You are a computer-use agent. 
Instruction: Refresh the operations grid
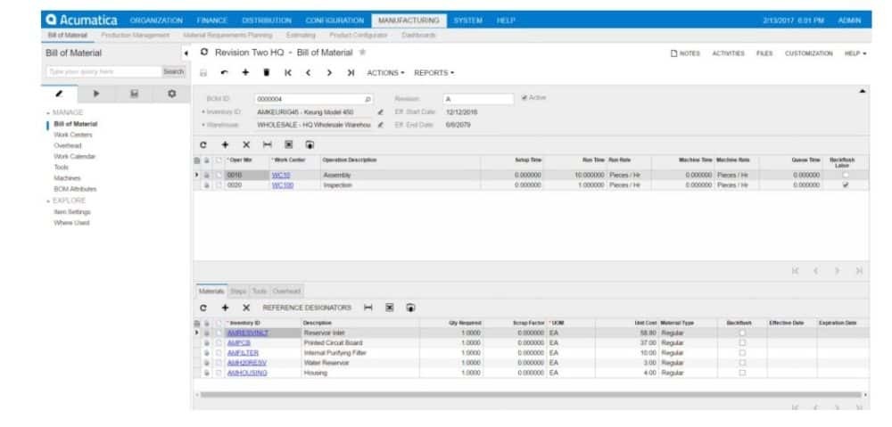[x=203, y=144]
